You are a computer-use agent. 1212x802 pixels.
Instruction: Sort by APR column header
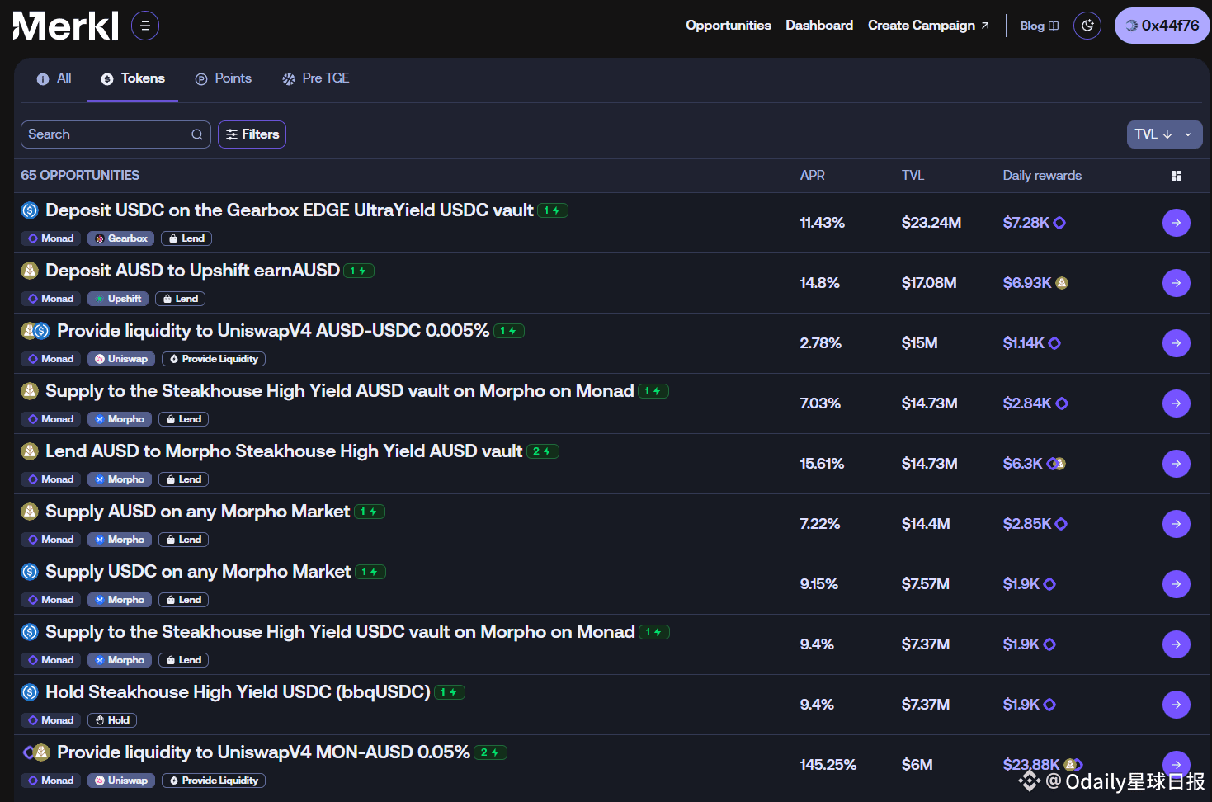tap(812, 176)
